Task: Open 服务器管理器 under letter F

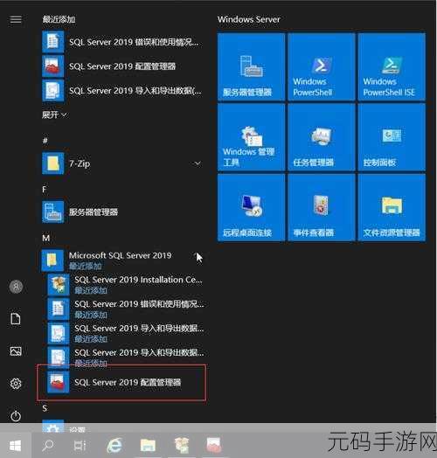Action: coord(122,212)
